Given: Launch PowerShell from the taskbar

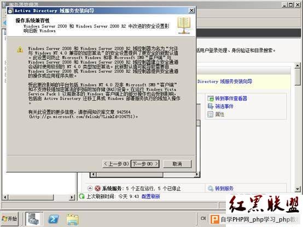Looking at the screenshot, I should pyautogui.click(x=54, y=219).
